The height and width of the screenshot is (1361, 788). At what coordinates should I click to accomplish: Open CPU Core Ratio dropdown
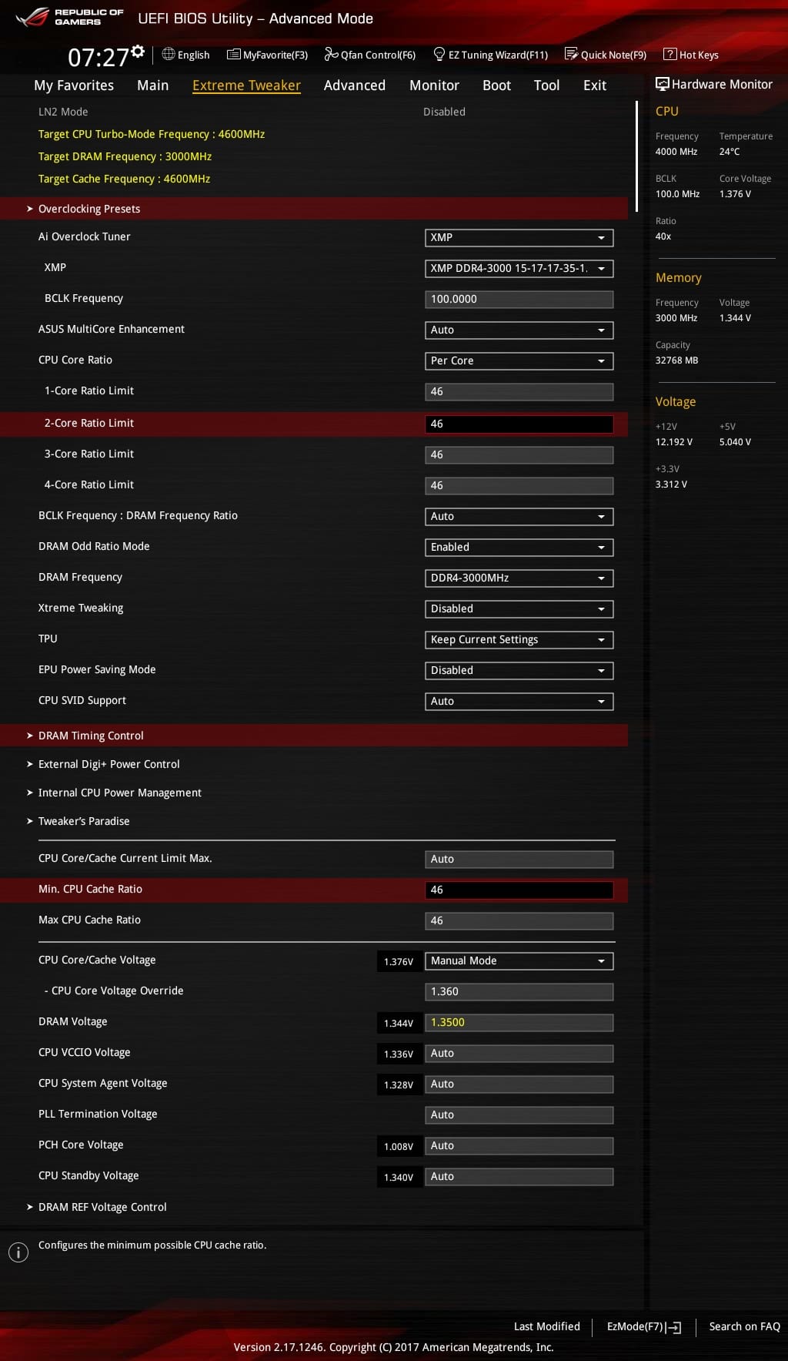click(x=519, y=360)
